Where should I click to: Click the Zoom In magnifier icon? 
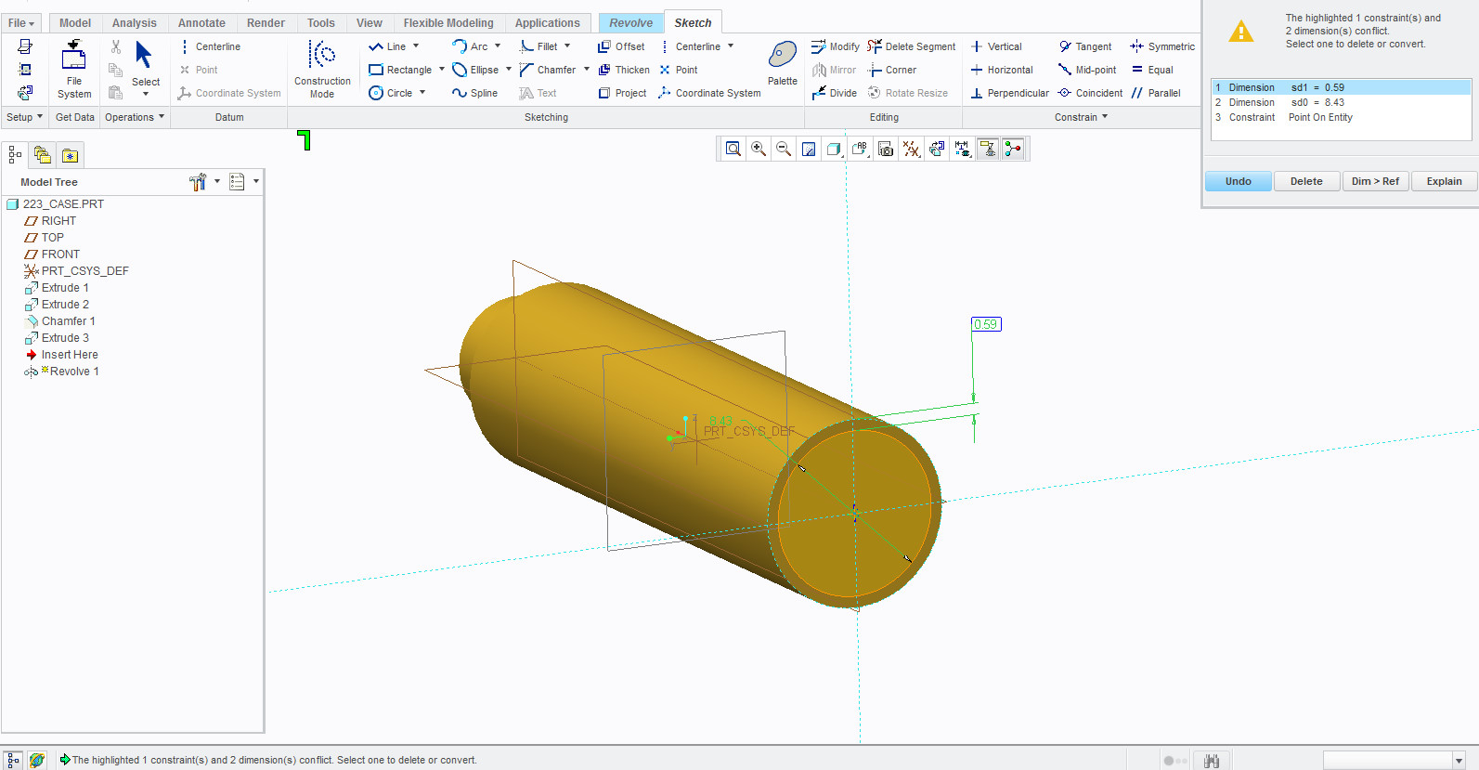pos(759,149)
